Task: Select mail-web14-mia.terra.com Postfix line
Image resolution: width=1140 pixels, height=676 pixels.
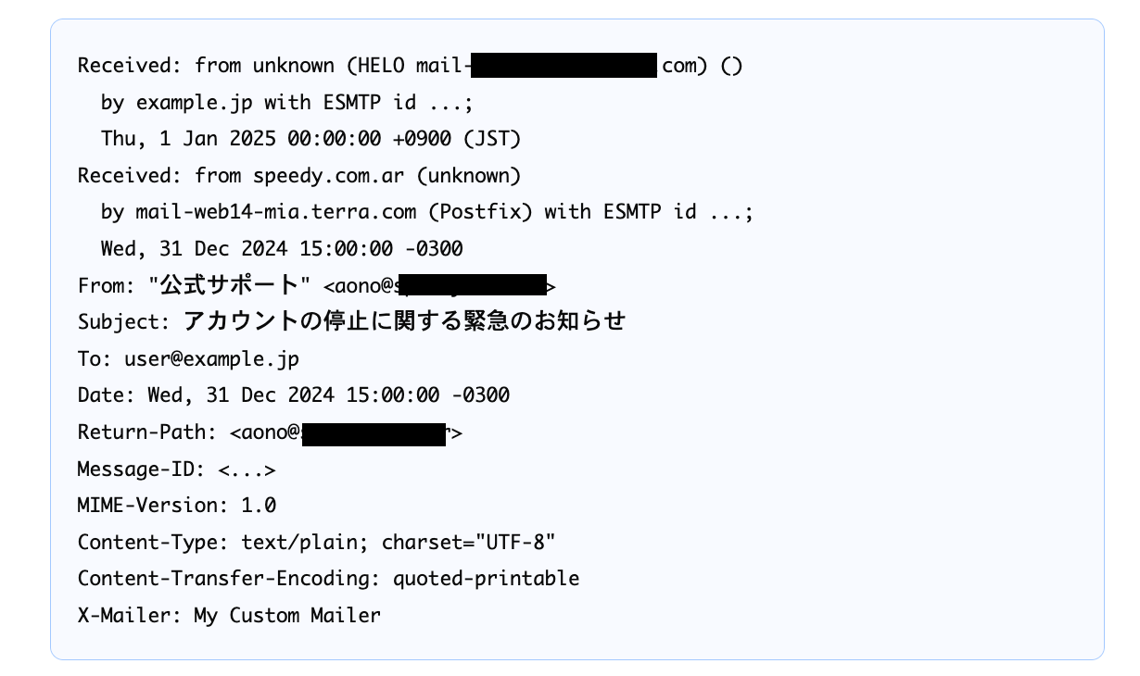Action: click(427, 212)
